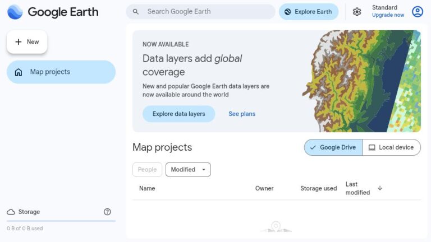431x242 pixels.
Task: Click the Storage help question mark icon
Action: tap(107, 212)
